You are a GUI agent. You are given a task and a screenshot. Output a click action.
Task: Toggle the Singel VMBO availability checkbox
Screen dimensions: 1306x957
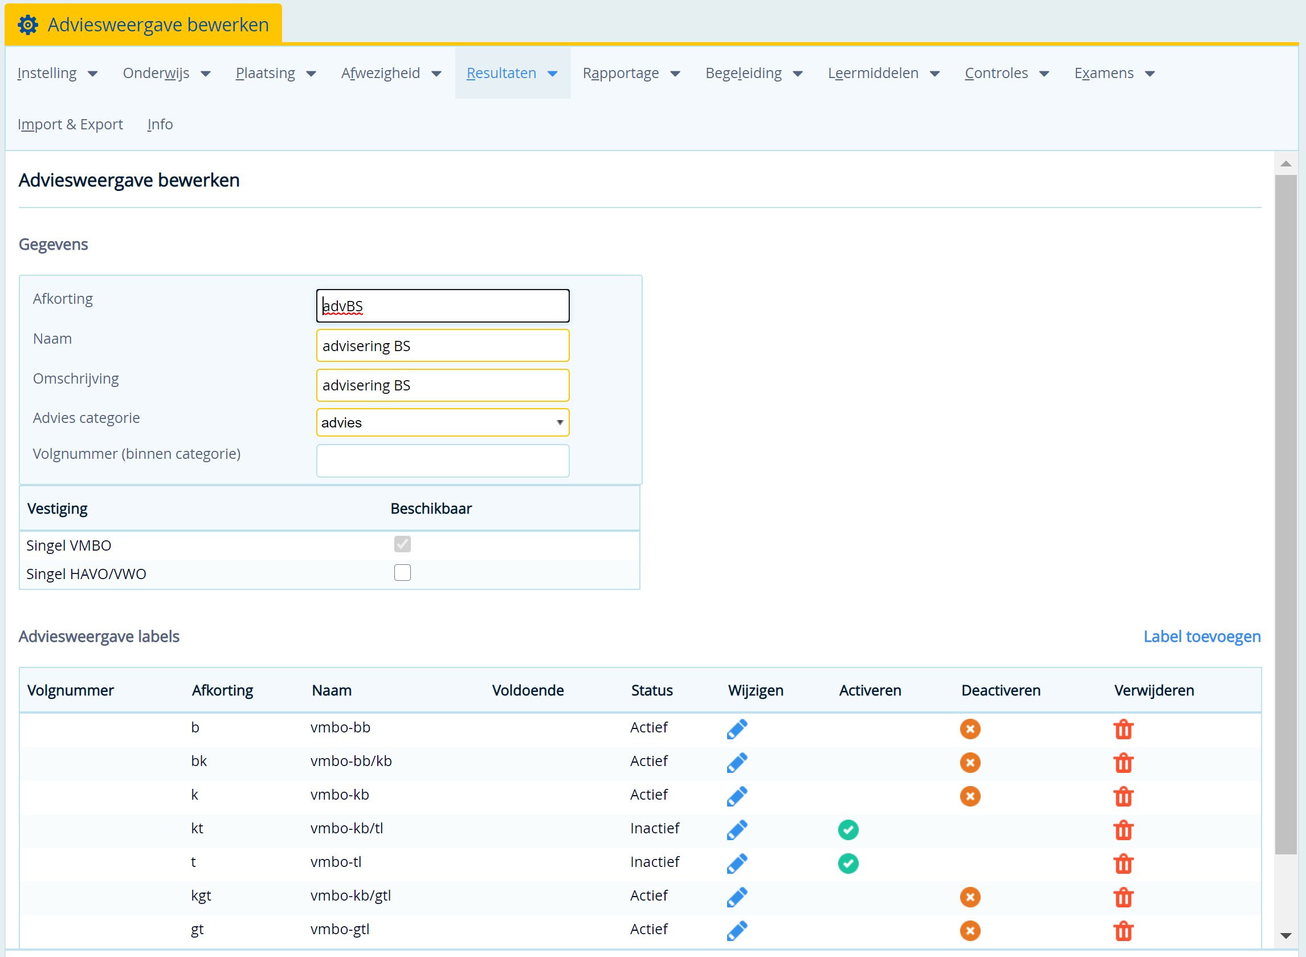(402, 544)
